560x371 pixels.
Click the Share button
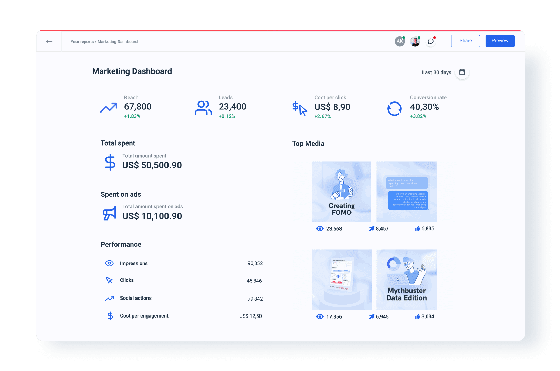(466, 41)
